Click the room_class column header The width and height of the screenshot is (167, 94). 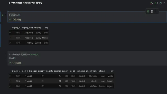point(81,71)
